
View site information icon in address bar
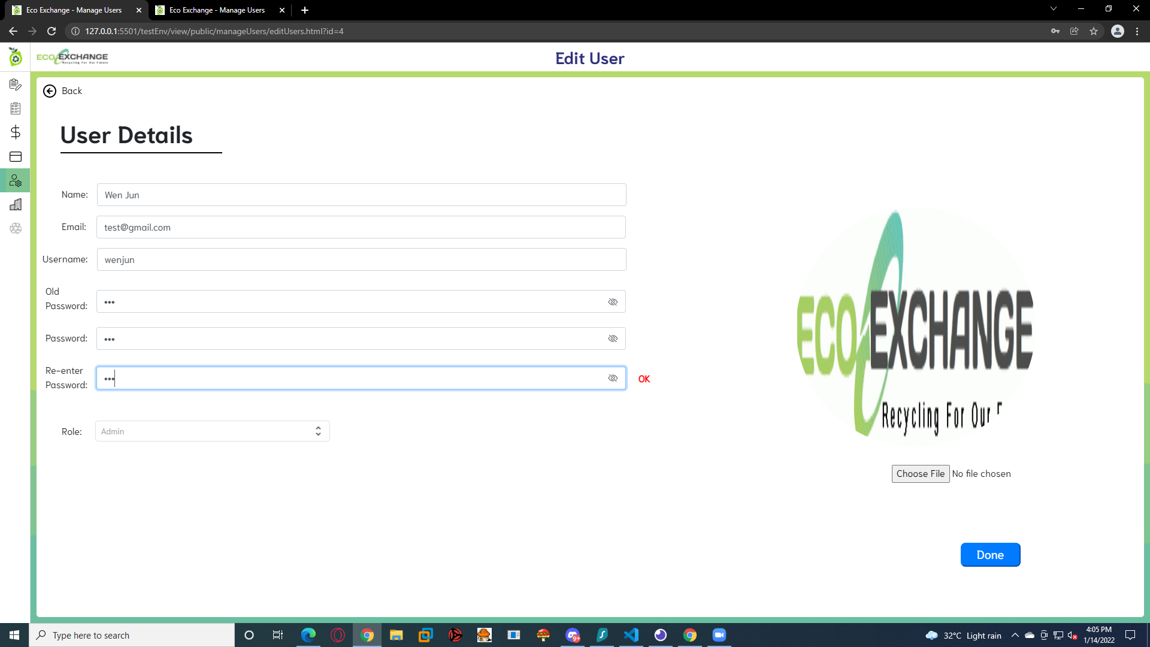[75, 31]
